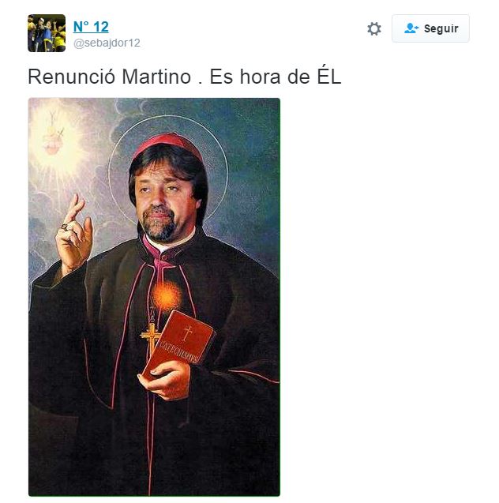This screenshot has height=503, width=499.
Task: Open the N° 12 profile avatar
Action: pos(47,33)
